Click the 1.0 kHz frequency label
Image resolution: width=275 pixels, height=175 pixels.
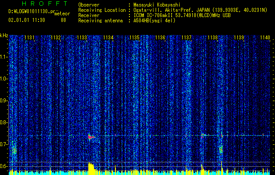[x=3, y=79]
